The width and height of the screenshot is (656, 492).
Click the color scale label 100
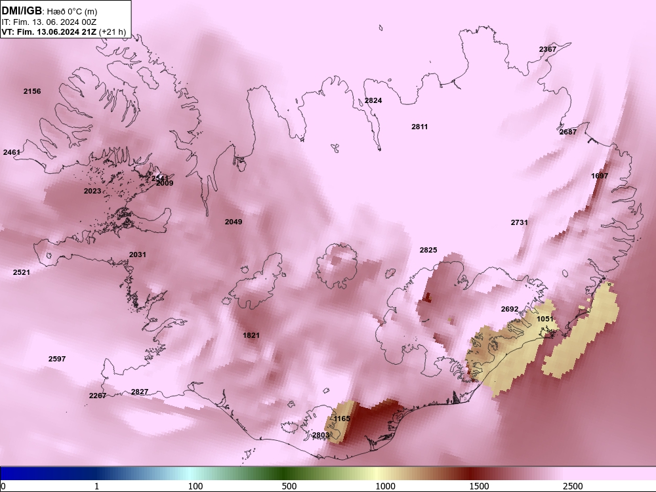tap(195, 486)
